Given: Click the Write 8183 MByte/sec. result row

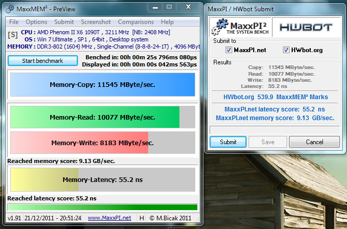Looking at the screenshot, I should click(x=280, y=80).
